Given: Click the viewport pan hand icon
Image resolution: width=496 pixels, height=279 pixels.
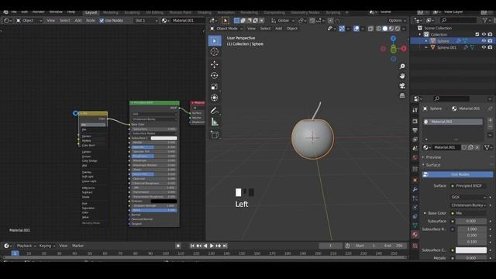Looking at the screenshot, I should (x=402, y=76).
